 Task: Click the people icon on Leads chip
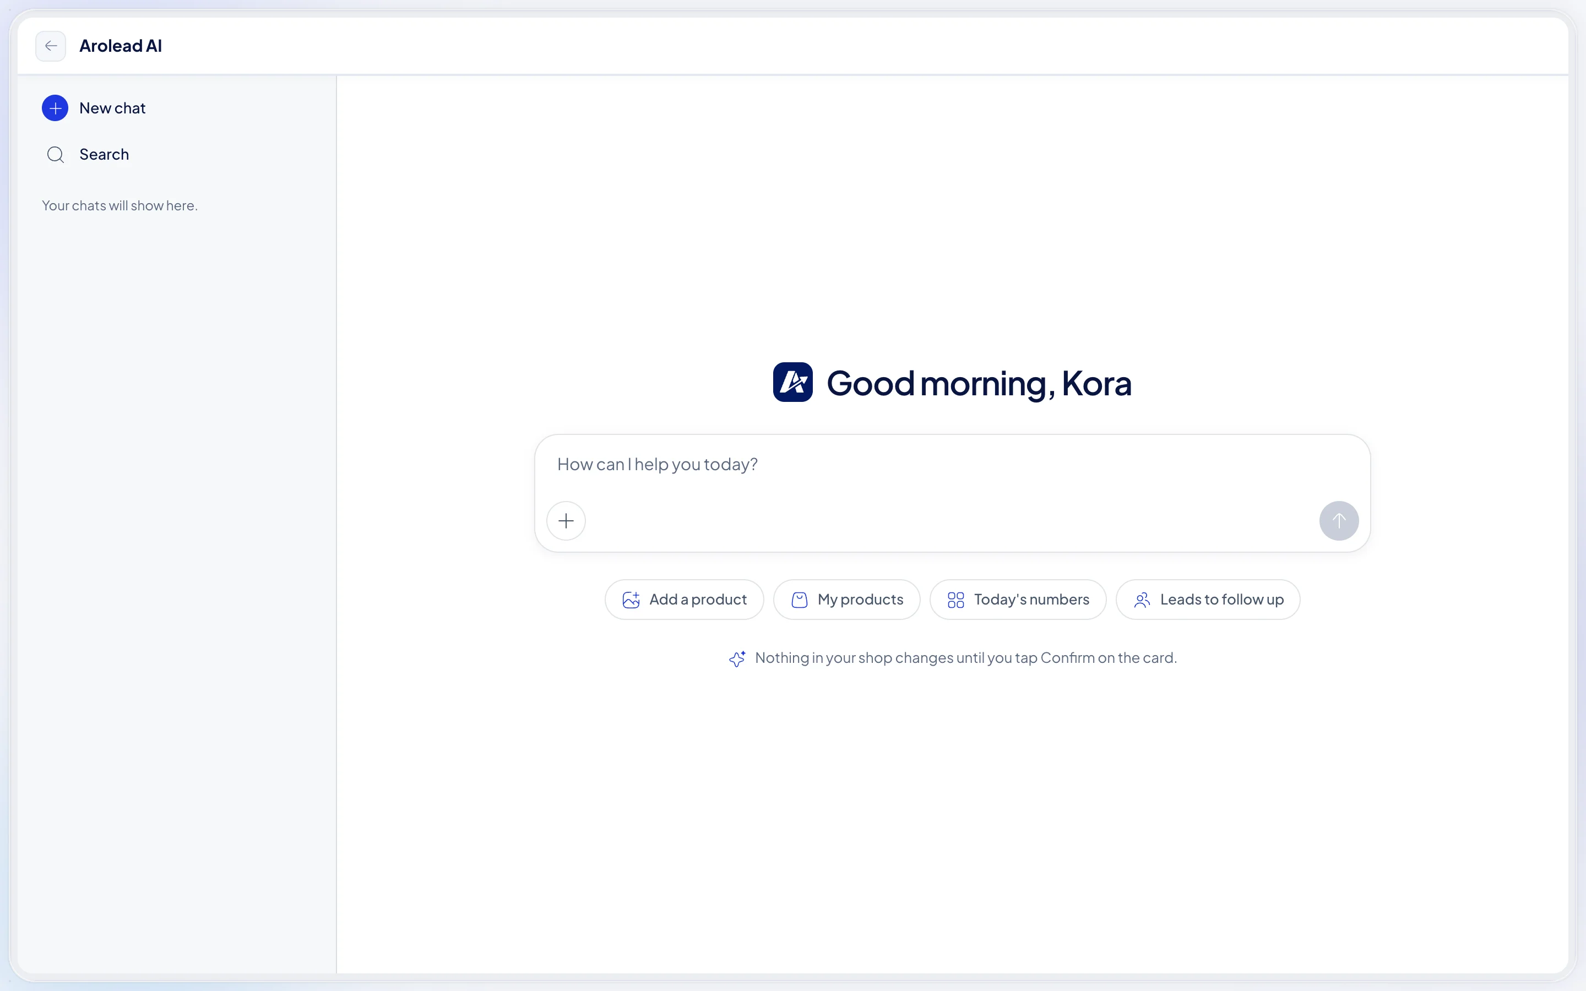(1142, 600)
